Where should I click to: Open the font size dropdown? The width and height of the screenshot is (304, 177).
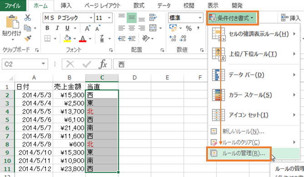109,18
